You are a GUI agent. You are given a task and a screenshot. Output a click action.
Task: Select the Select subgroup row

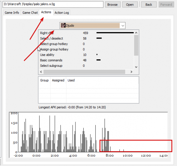point(87,66)
